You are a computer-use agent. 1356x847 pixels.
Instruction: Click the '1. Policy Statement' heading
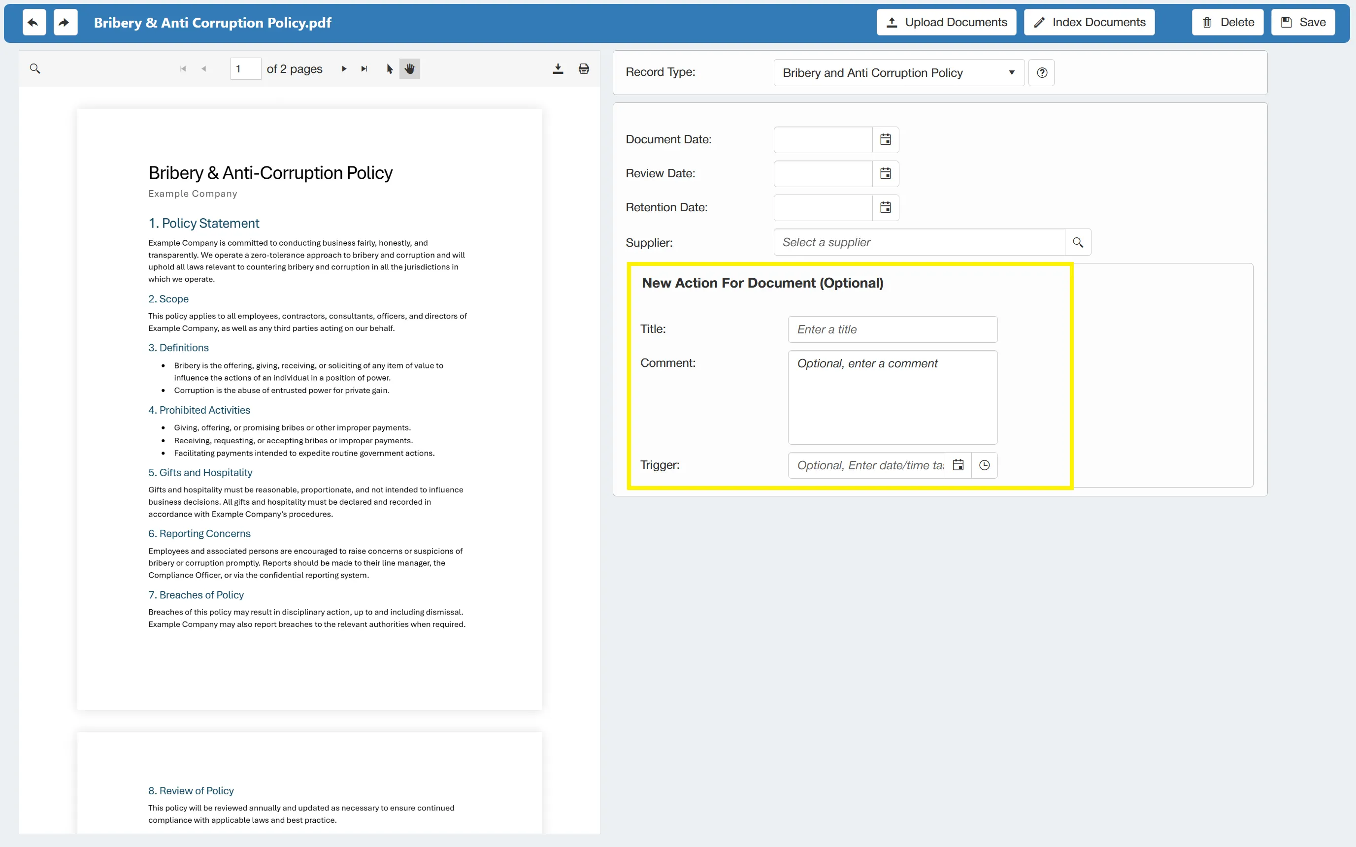pyautogui.click(x=203, y=223)
